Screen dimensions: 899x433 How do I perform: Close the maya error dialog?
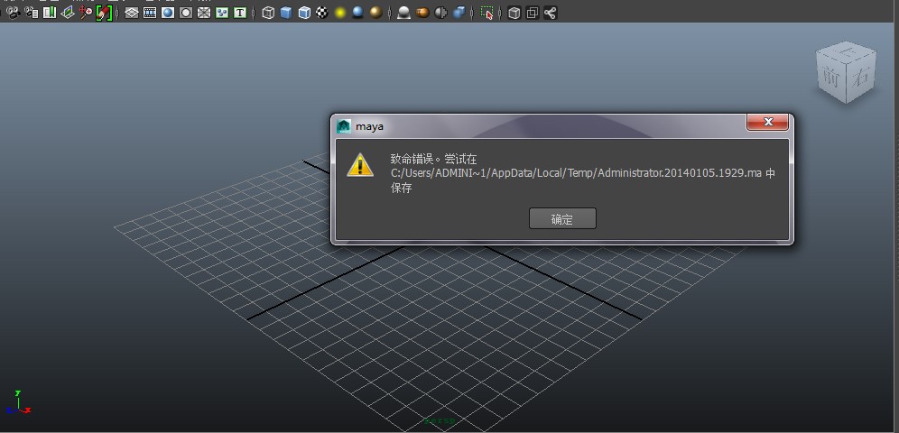(769, 123)
